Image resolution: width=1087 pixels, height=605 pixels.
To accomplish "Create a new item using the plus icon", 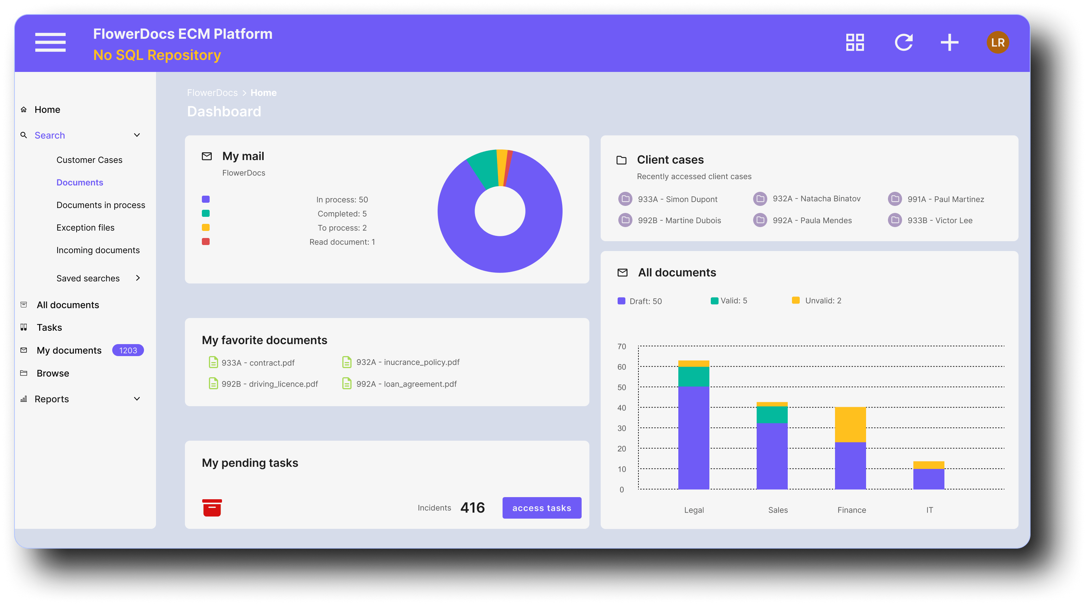I will pyautogui.click(x=949, y=42).
